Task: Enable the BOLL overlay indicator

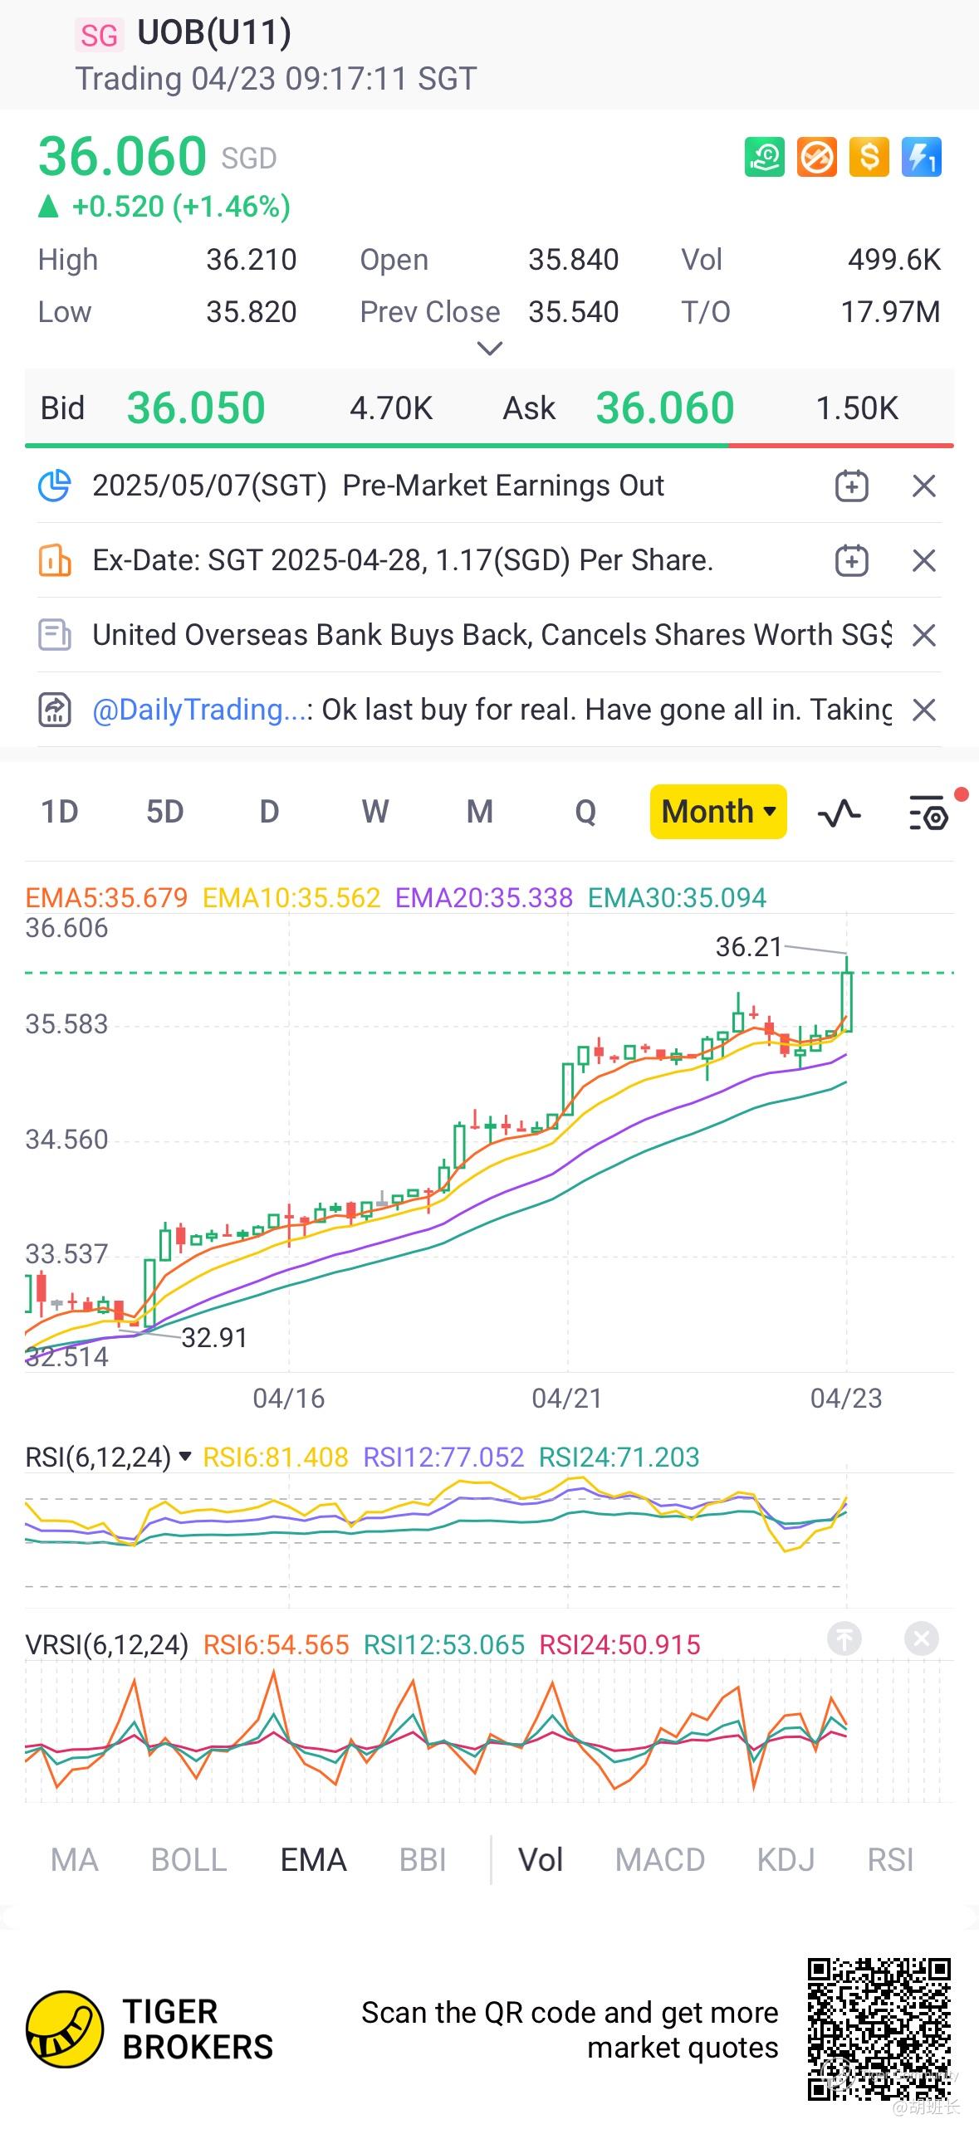Action: coord(189,1860)
